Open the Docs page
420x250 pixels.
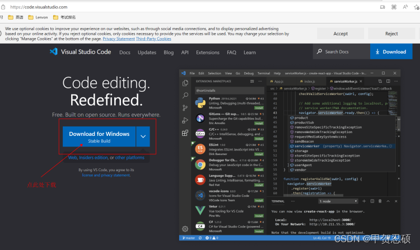(125, 53)
